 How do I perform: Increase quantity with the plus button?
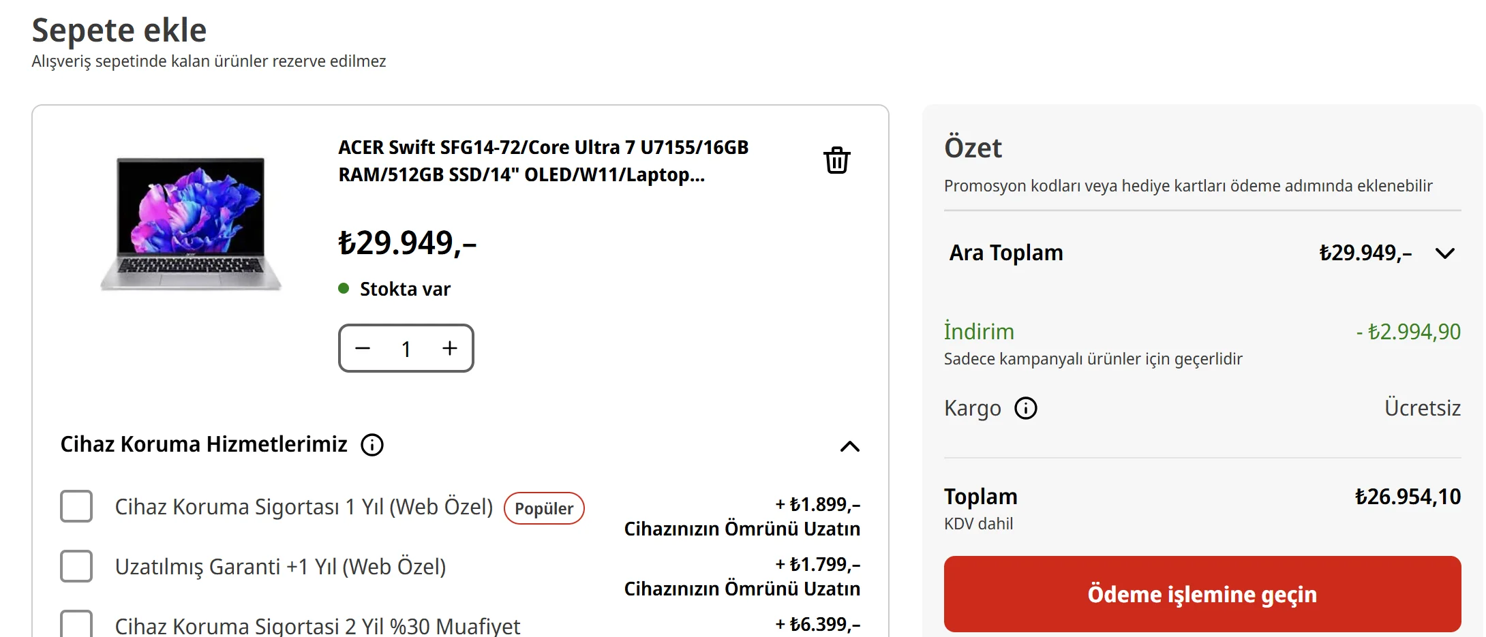point(450,348)
